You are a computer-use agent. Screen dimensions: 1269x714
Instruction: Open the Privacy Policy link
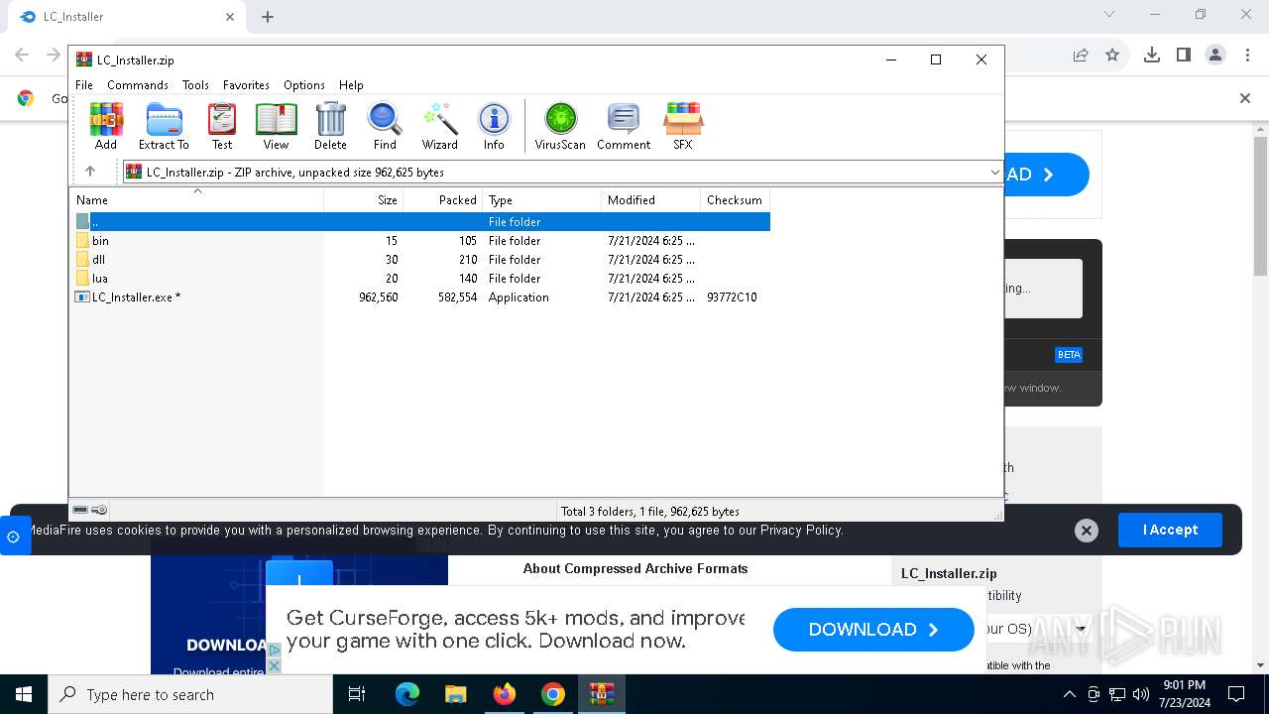click(x=801, y=531)
